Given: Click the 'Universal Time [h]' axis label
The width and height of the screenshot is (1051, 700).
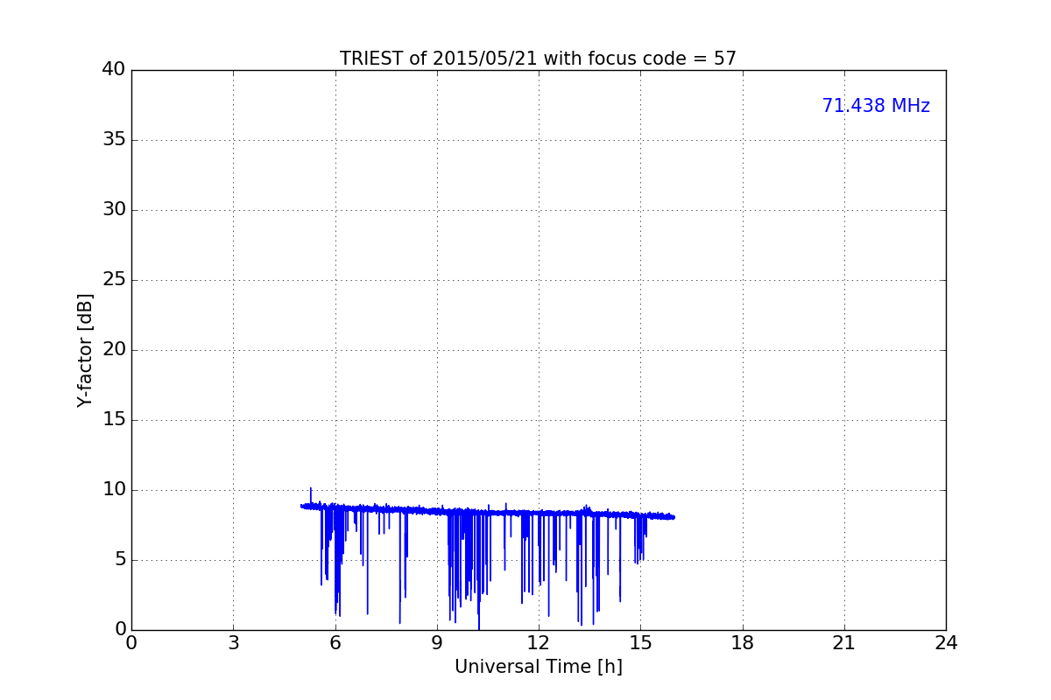Looking at the screenshot, I should [x=538, y=667].
